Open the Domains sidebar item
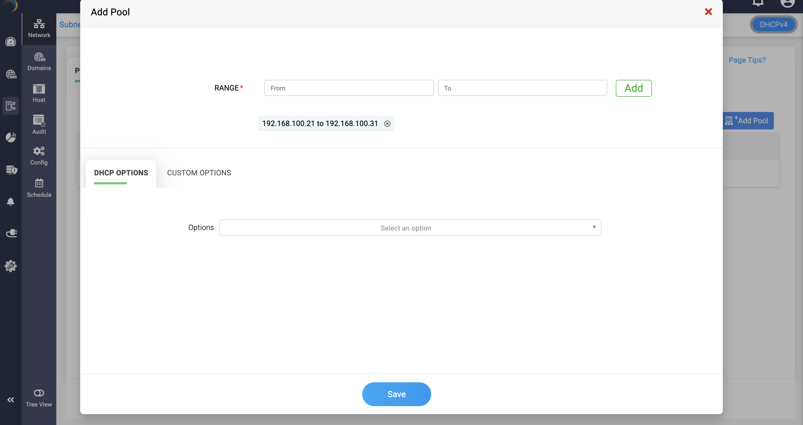This screenshot has width=803, height=425. [39, 62]
